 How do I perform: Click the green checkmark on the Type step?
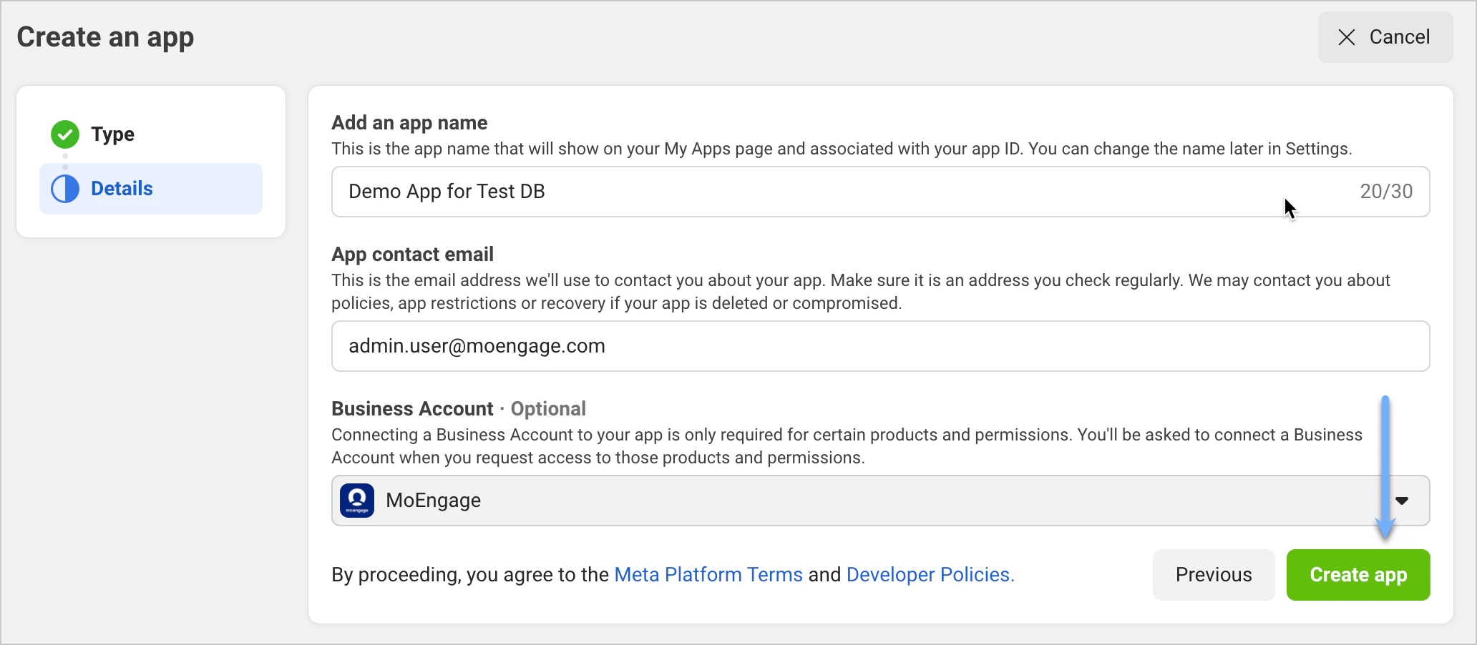tap(65, 134)
